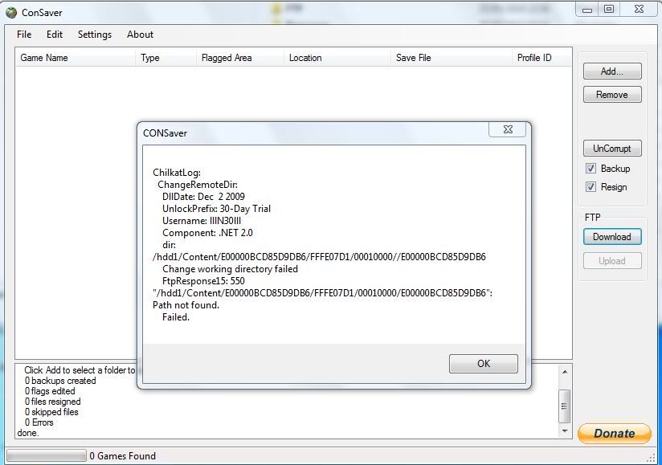Viewport: 662px width, 465px height.
Task: Click the Add button to select a folder
Action: click(x=612, y=71)
